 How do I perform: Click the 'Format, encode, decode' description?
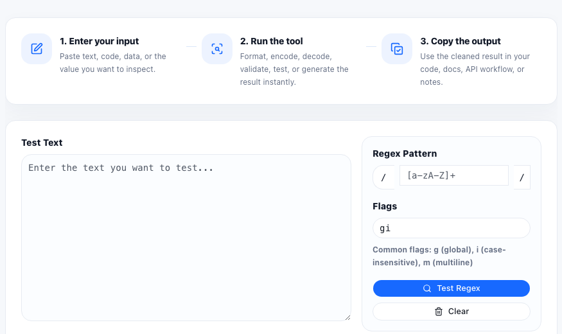tap(294, 69)
